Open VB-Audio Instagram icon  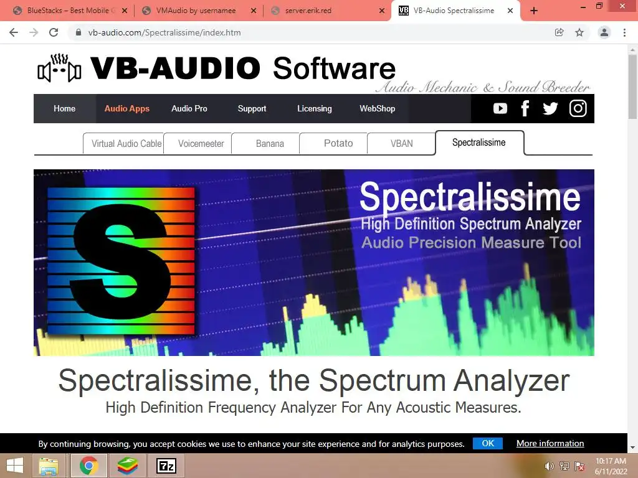578,108
